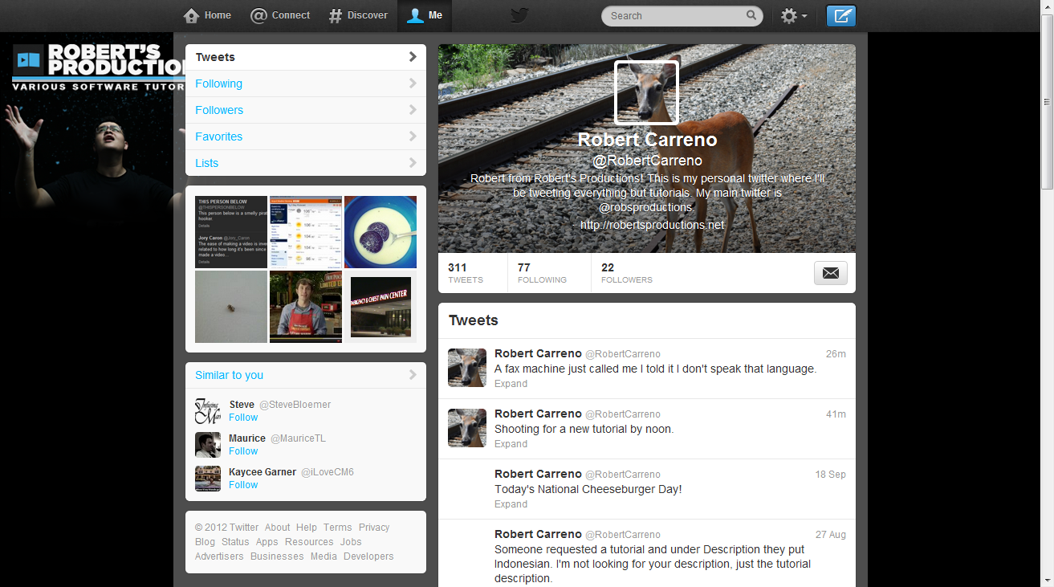1054x587 pixels.
Task: Open the footer Help link
Action: [x=307, y=528]
